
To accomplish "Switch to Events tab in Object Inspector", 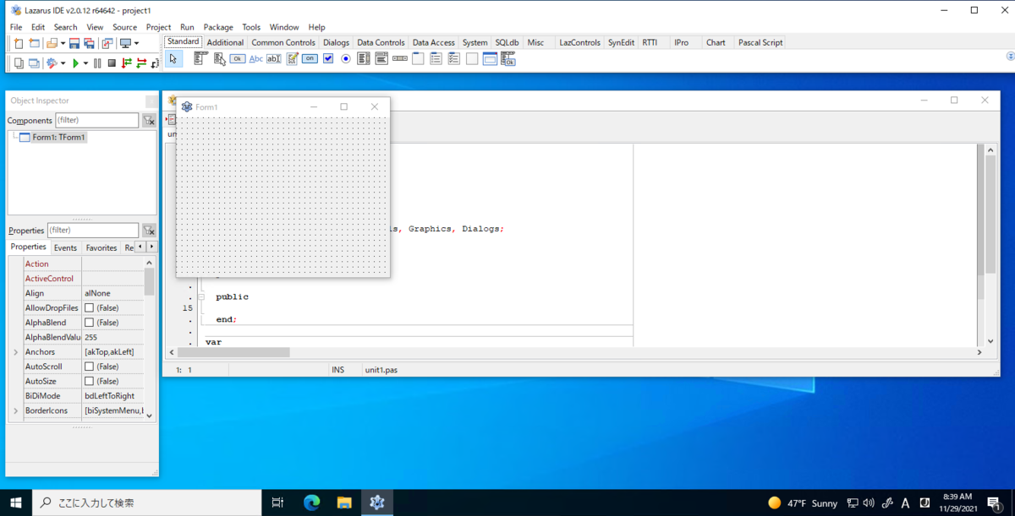I will 65,247.
